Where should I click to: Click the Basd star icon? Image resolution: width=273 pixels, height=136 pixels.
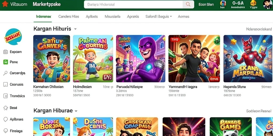(x=6, y=108)
